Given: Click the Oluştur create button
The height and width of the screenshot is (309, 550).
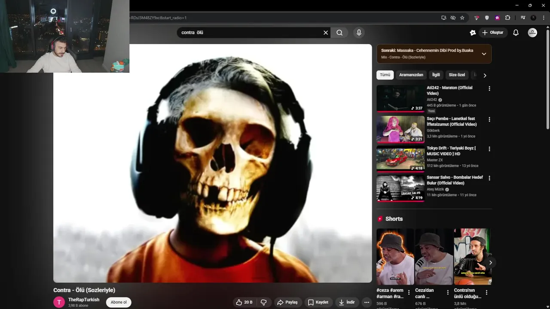Looking at the screenshot, I should (x=493, y=33).
